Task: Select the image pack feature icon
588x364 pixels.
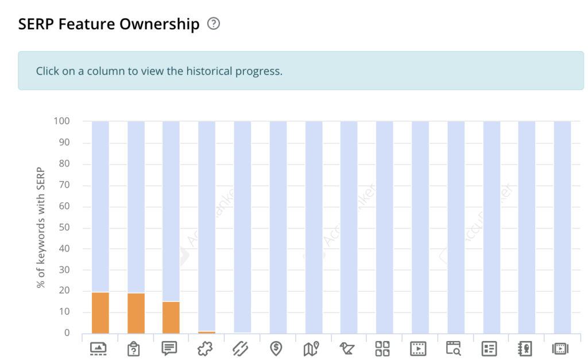Action: tap(98, 349)
